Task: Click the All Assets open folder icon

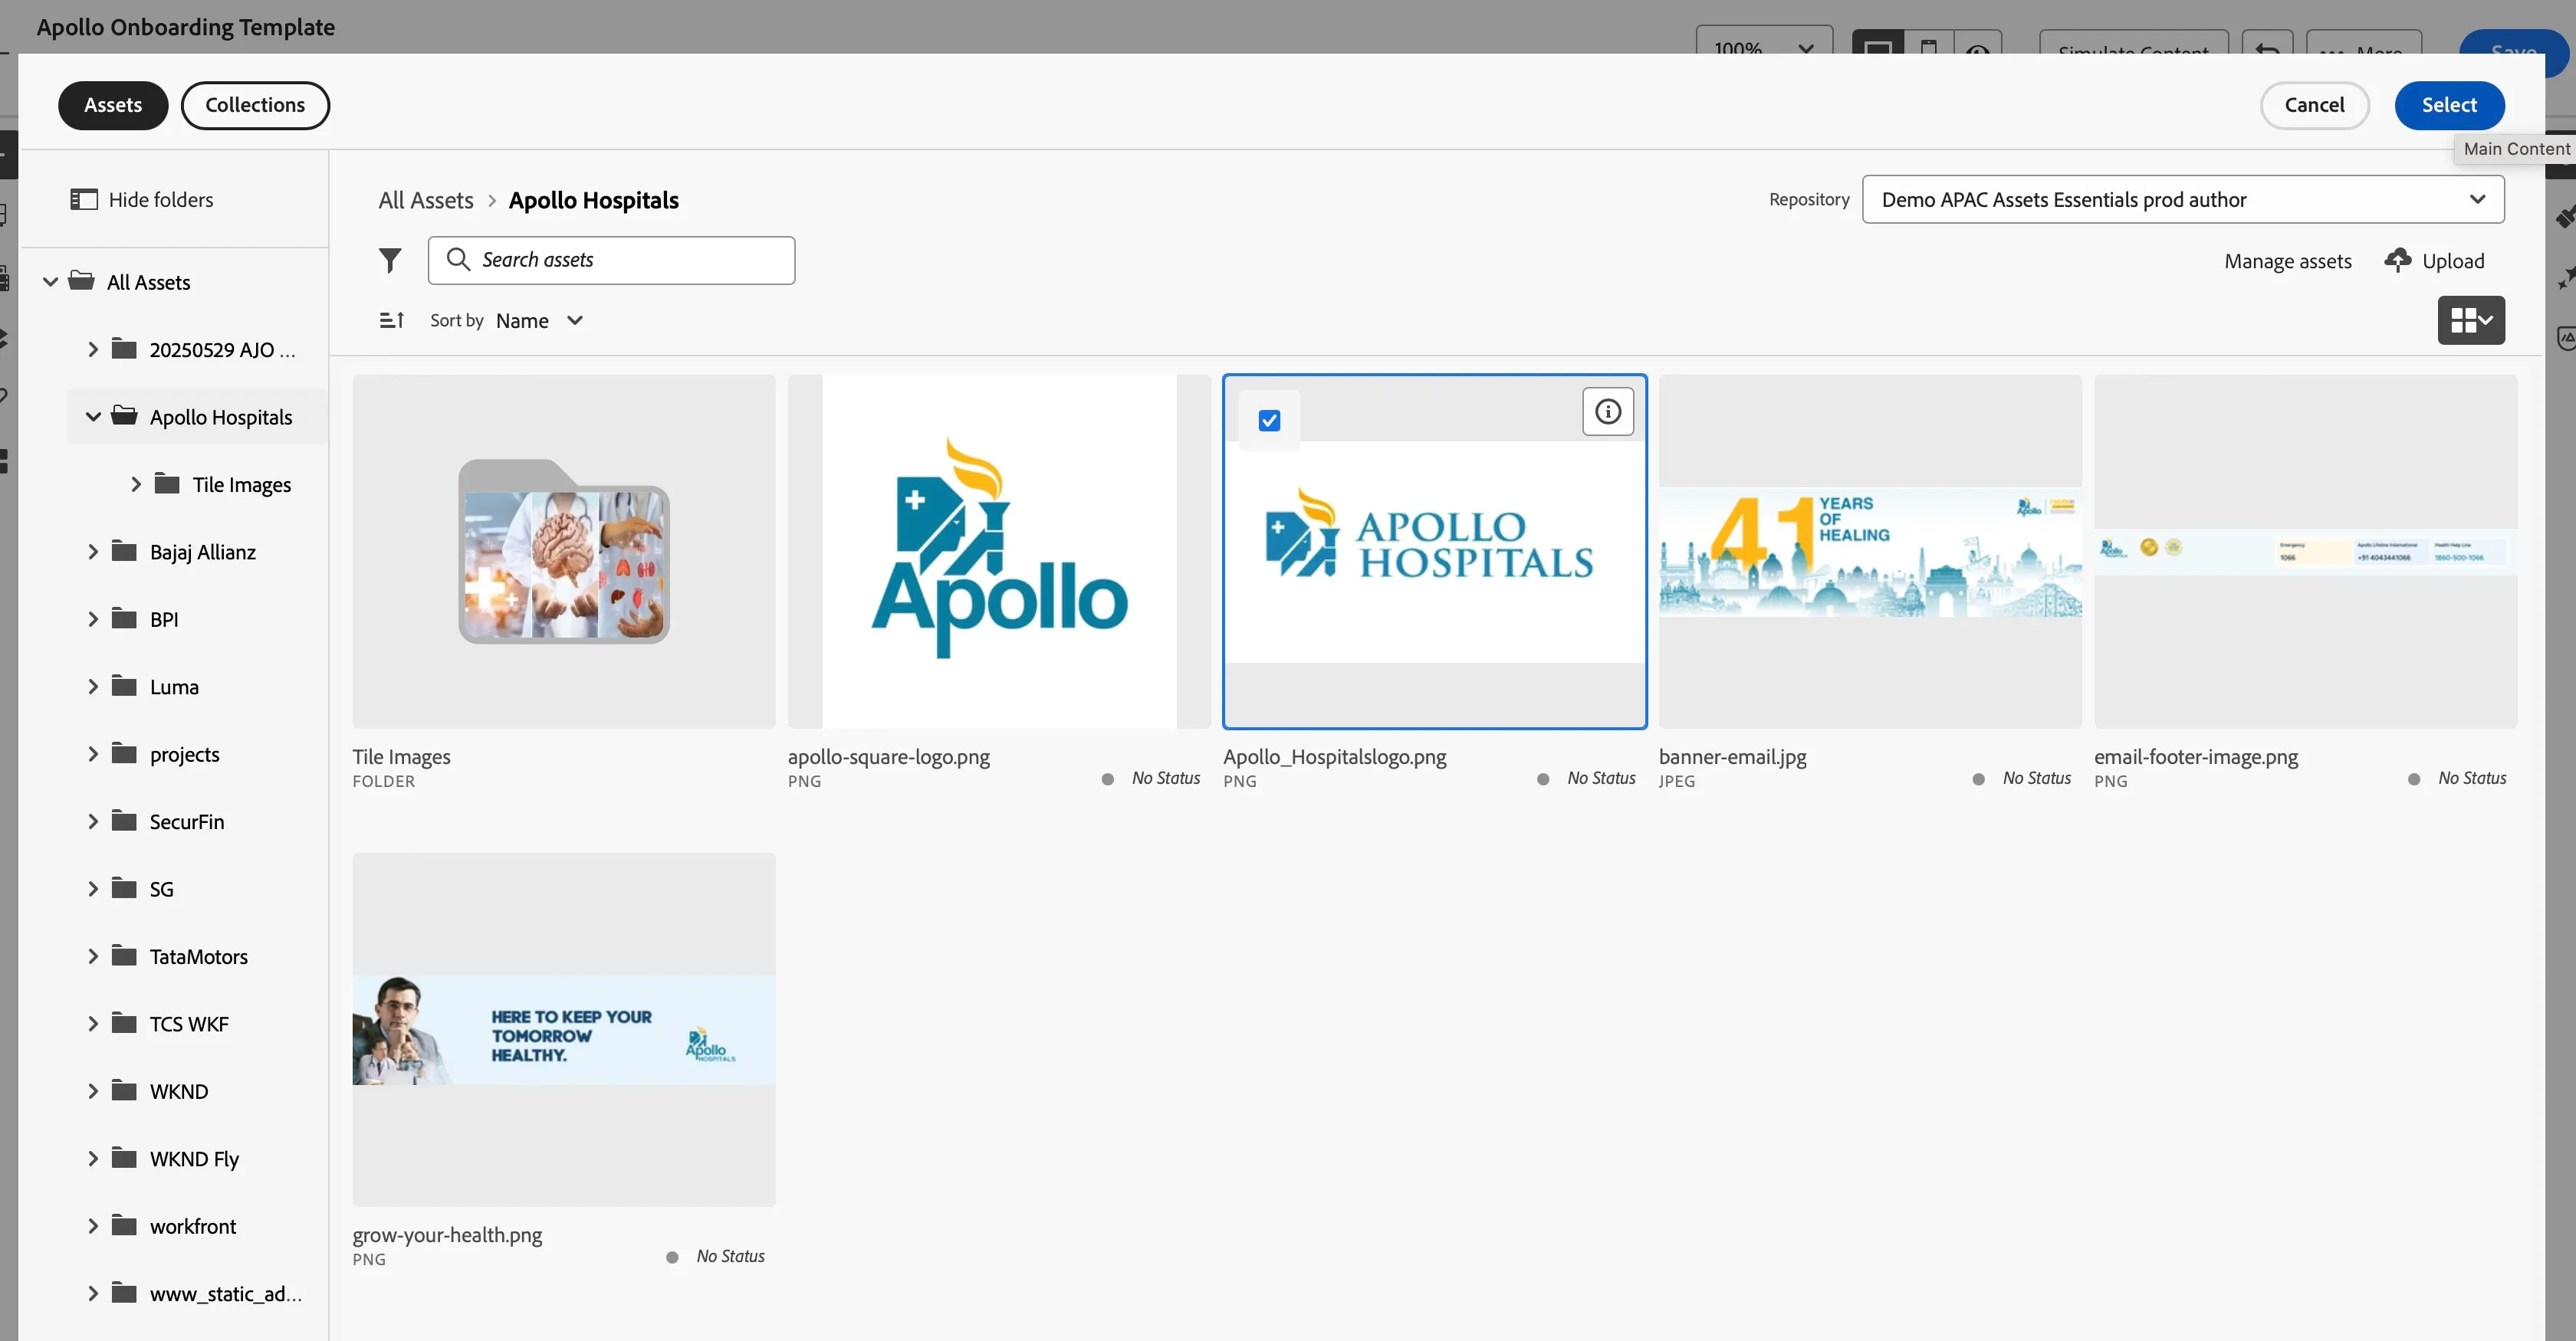Action: pos(81,280)
